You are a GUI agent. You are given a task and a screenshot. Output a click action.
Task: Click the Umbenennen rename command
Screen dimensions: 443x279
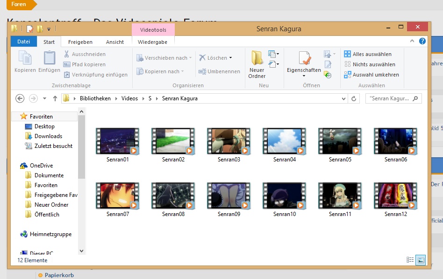coord(219,71)
